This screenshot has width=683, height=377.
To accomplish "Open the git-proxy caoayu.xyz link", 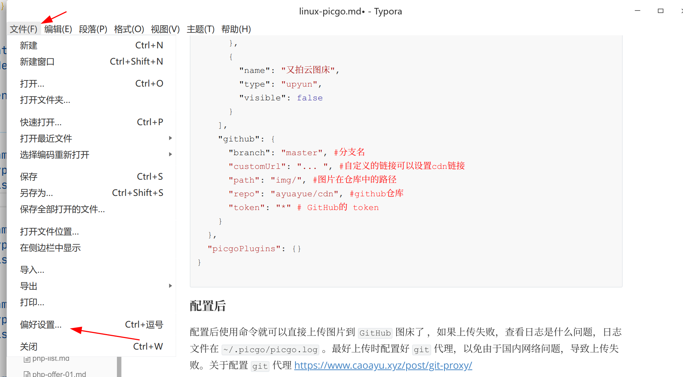I will [383, 365].
